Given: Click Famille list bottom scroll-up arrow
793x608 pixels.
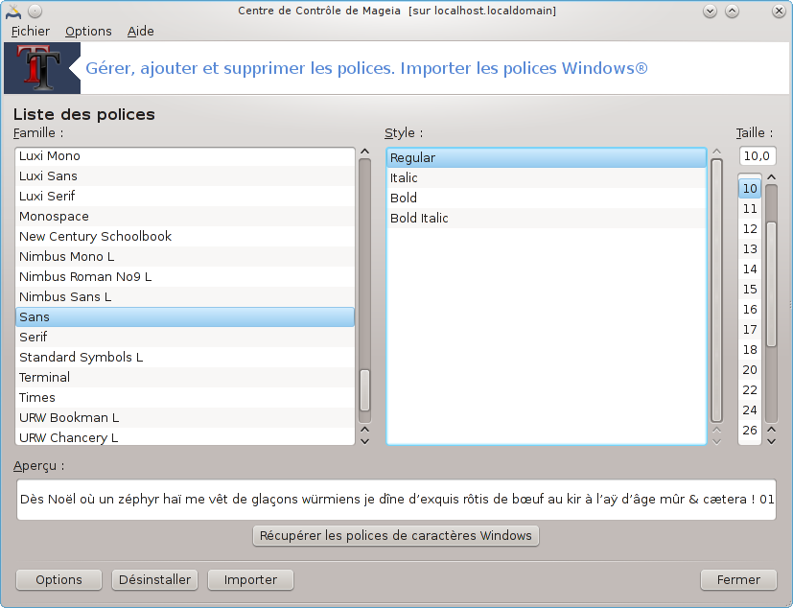Looking at the screenshot, I should tap(364, 430).
